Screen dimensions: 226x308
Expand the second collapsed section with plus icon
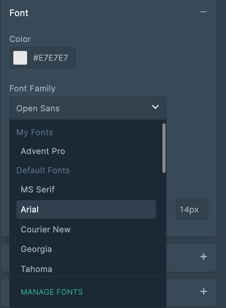pos(204,291)
